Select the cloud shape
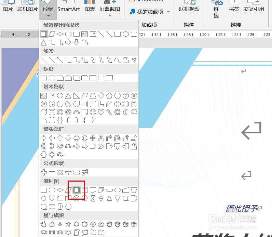This screenshot has width=272, height=237. coord(134,112)
